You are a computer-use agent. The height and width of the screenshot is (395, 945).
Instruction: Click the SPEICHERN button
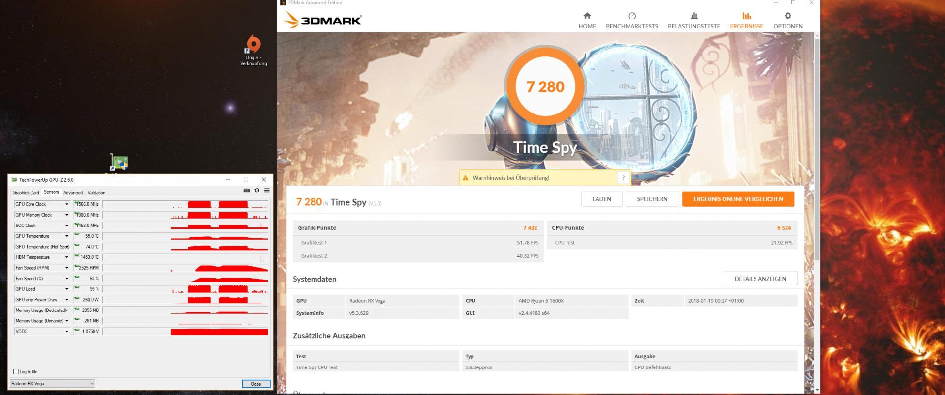click(x=652, y=199)
